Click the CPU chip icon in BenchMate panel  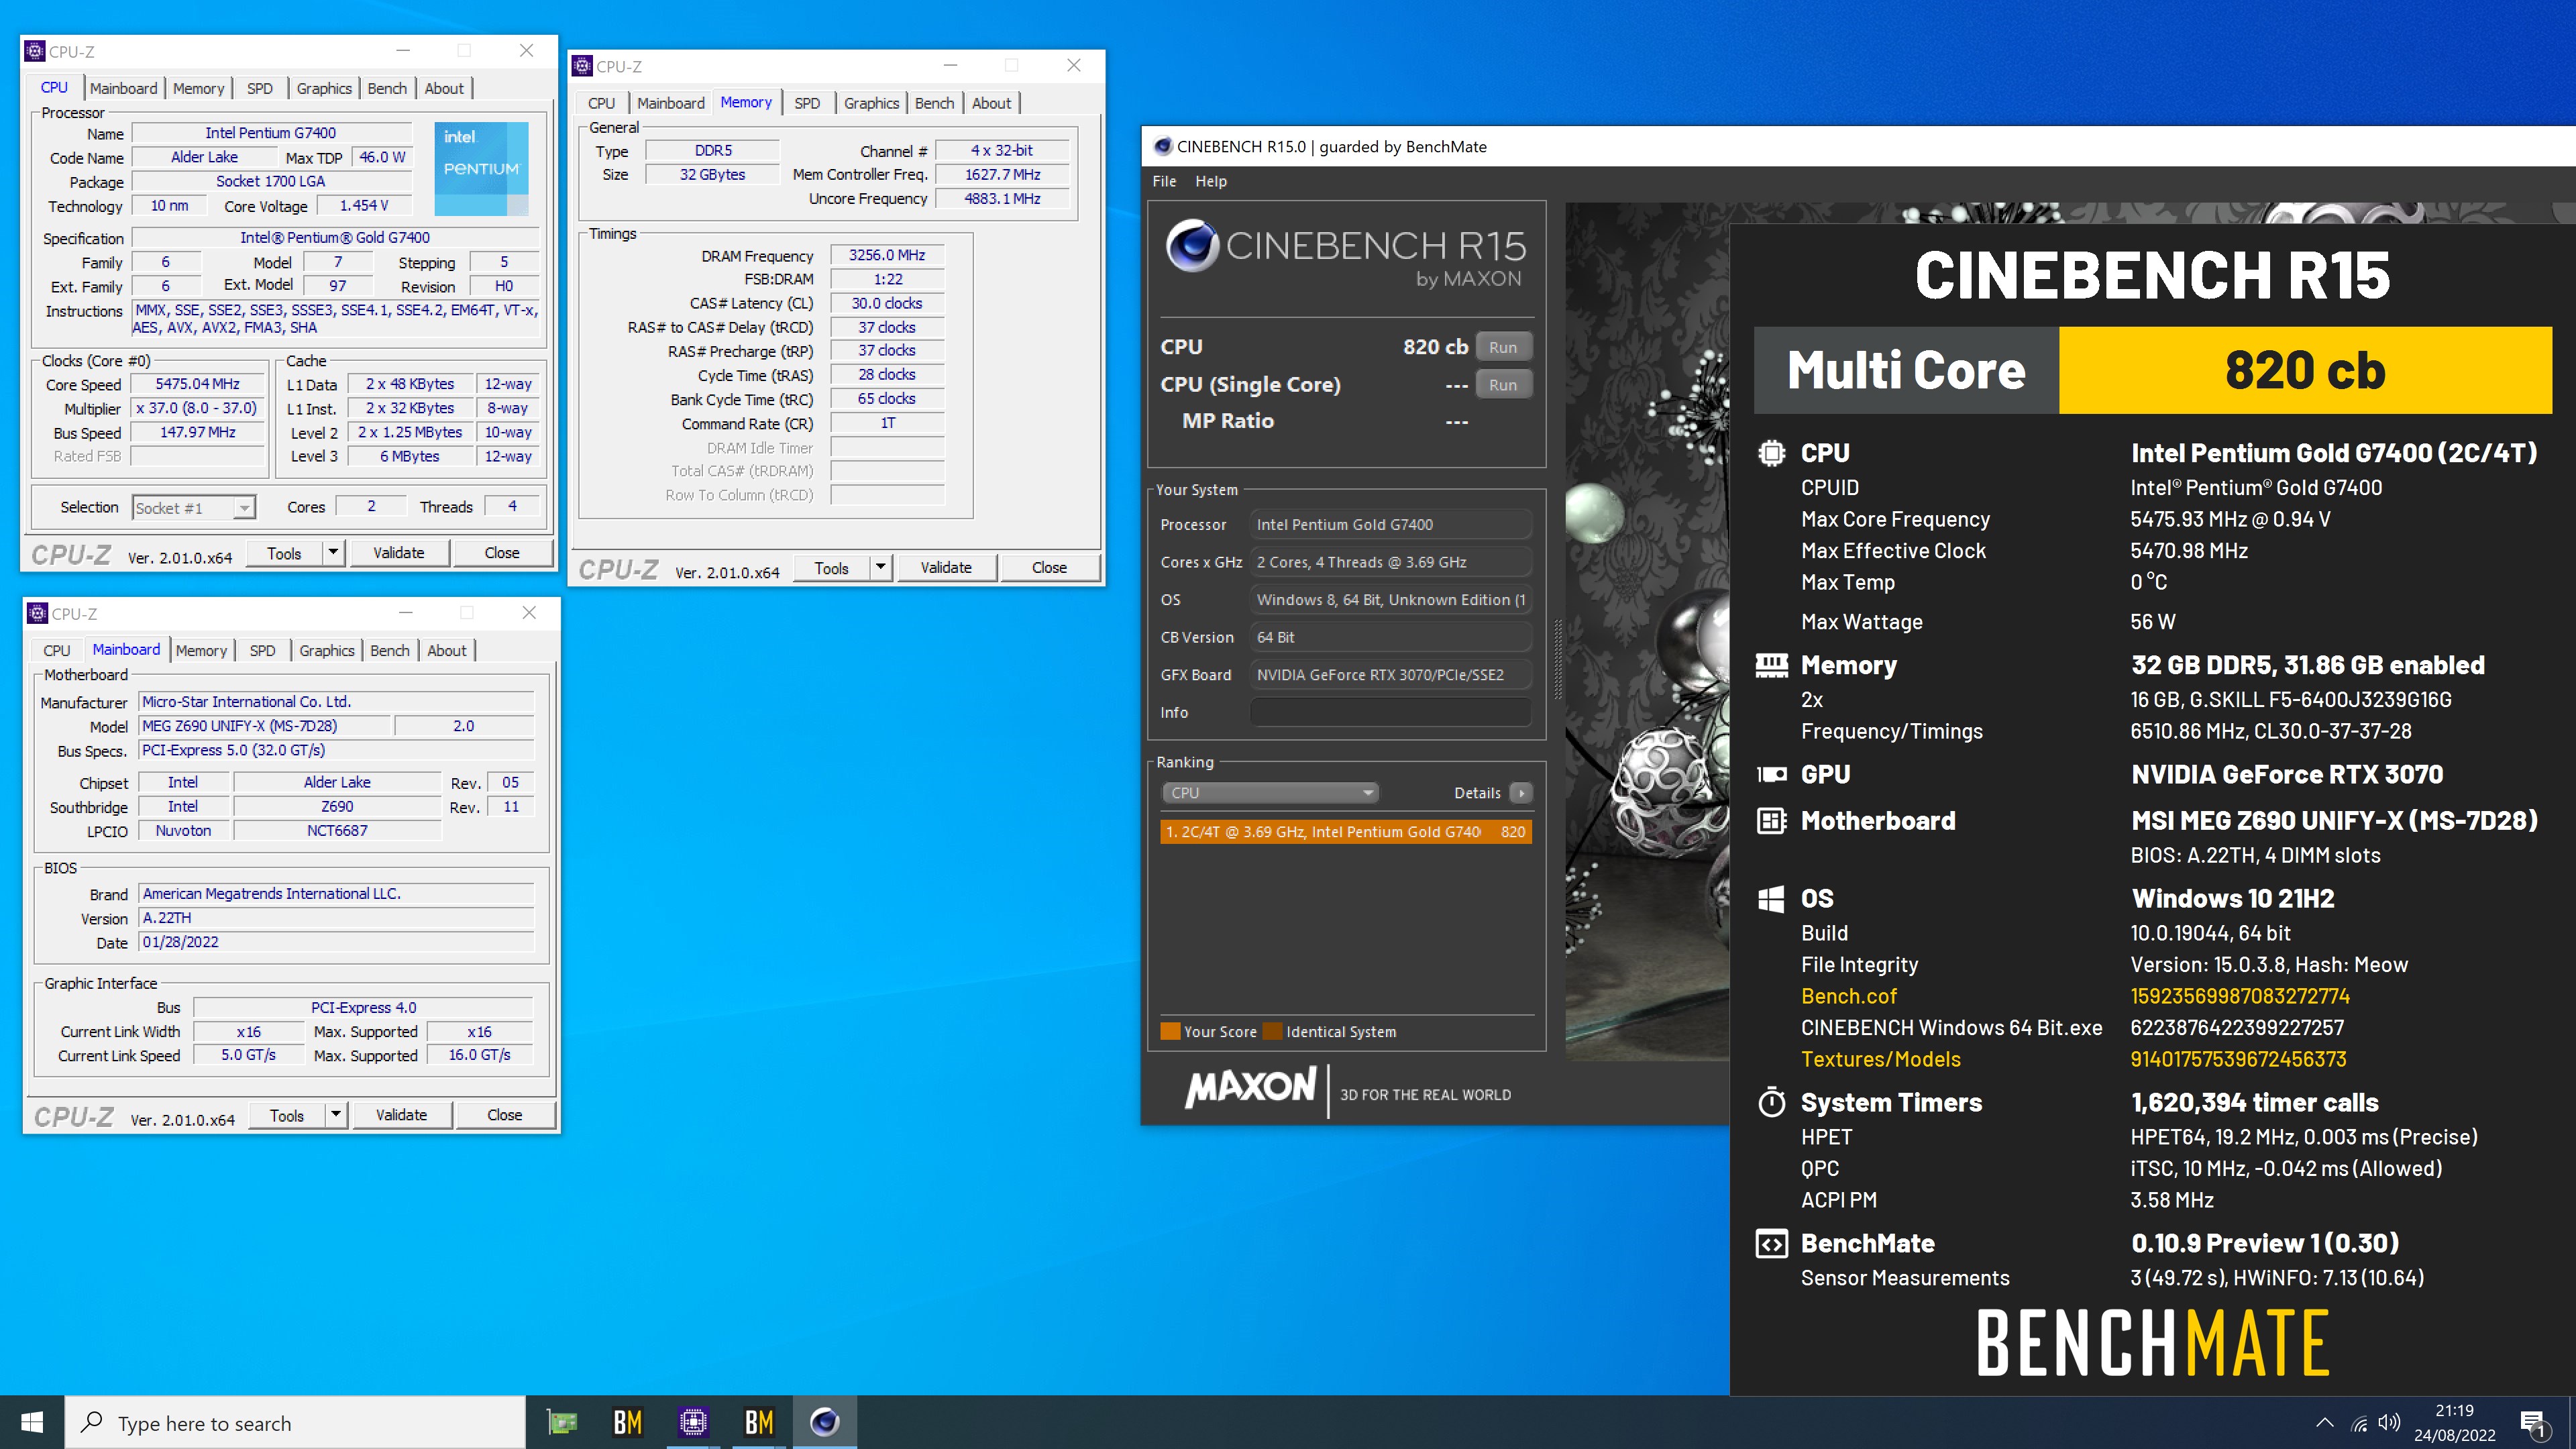[x=1771, y=453]
